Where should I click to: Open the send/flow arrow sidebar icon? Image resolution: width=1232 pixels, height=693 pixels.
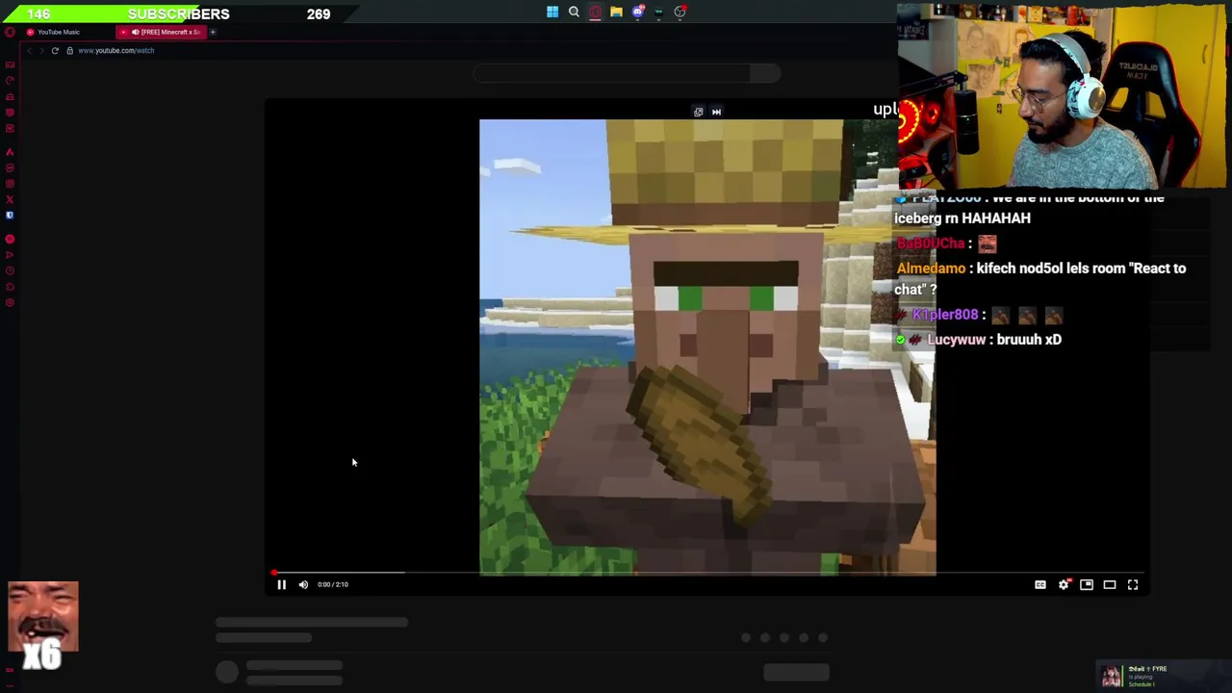[x=10, y=255]
